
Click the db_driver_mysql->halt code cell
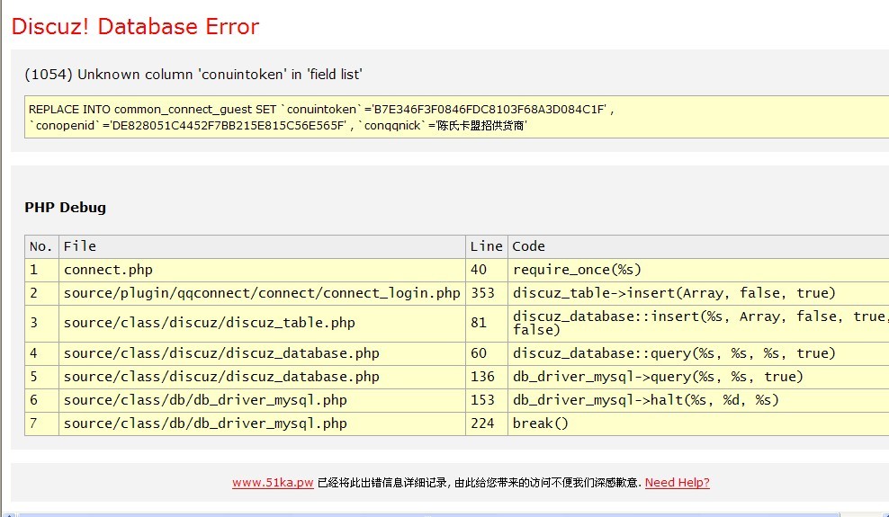pyautogui.click(x=645, y=400)
